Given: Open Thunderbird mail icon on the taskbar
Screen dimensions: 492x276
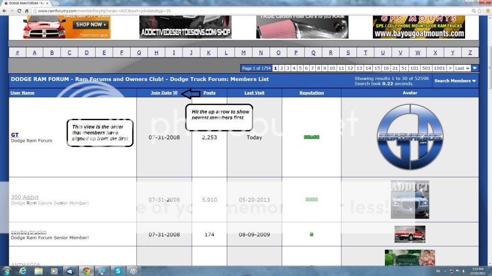Looking at the screenshot, I should (70, 271).
